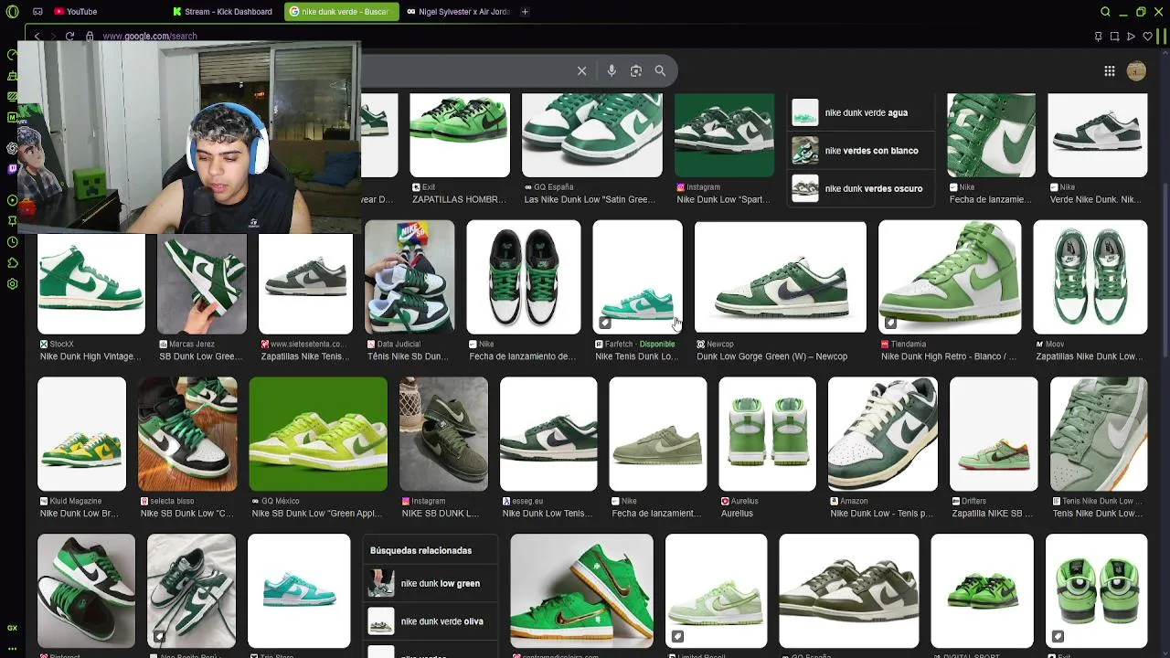Select suggestion nike dunk verde agua
The height and width of the screenshot is (658, 1170).
tap(861, 112)
